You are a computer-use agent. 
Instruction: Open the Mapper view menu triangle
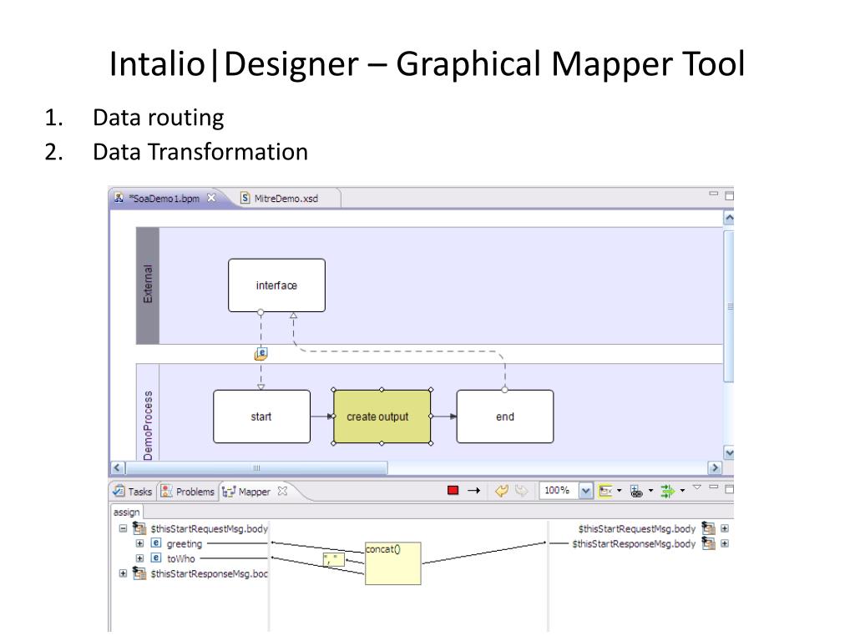(697, 487)
